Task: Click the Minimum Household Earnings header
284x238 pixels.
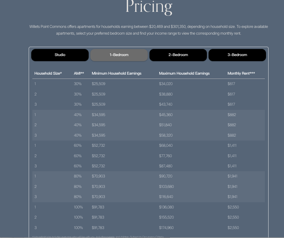Action: pos(117,73)
